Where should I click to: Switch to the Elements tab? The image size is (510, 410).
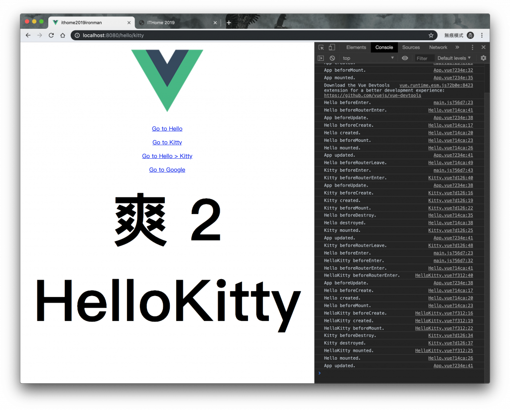coord(356,47)
